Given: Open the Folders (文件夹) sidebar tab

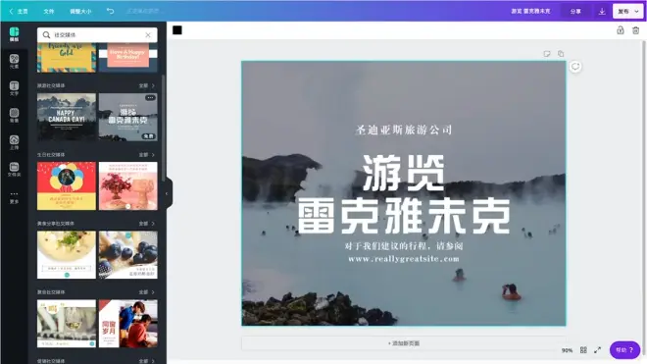Looking at the screenshot, I should [14, 170].
